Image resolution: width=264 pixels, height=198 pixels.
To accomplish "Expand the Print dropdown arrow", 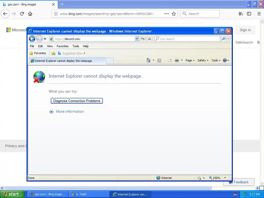I will (x=182, y=60).
